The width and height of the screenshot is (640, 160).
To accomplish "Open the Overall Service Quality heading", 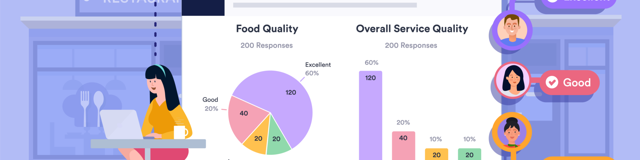I will (412, 29).
